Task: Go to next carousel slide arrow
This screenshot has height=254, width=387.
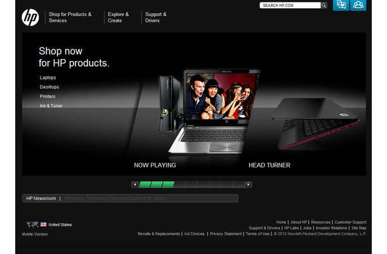Action: (x=248, y=184)
